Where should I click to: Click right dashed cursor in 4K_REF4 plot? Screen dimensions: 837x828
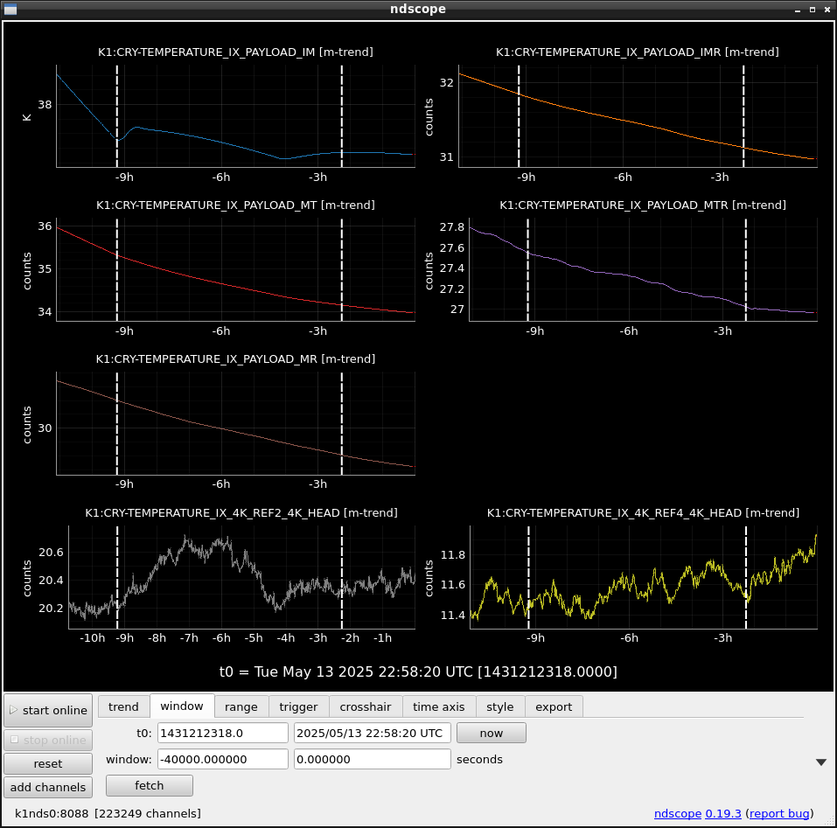tap(746, 577)
